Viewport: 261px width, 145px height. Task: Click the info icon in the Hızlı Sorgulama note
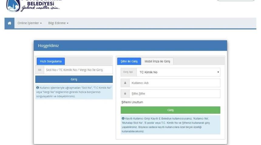(37, 88)
